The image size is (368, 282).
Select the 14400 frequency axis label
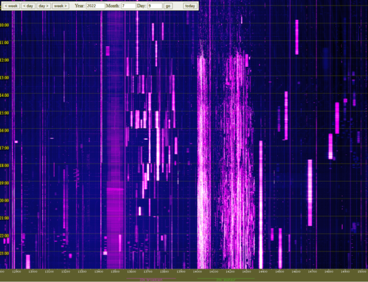pyautogui.click(x=263, y=270)
